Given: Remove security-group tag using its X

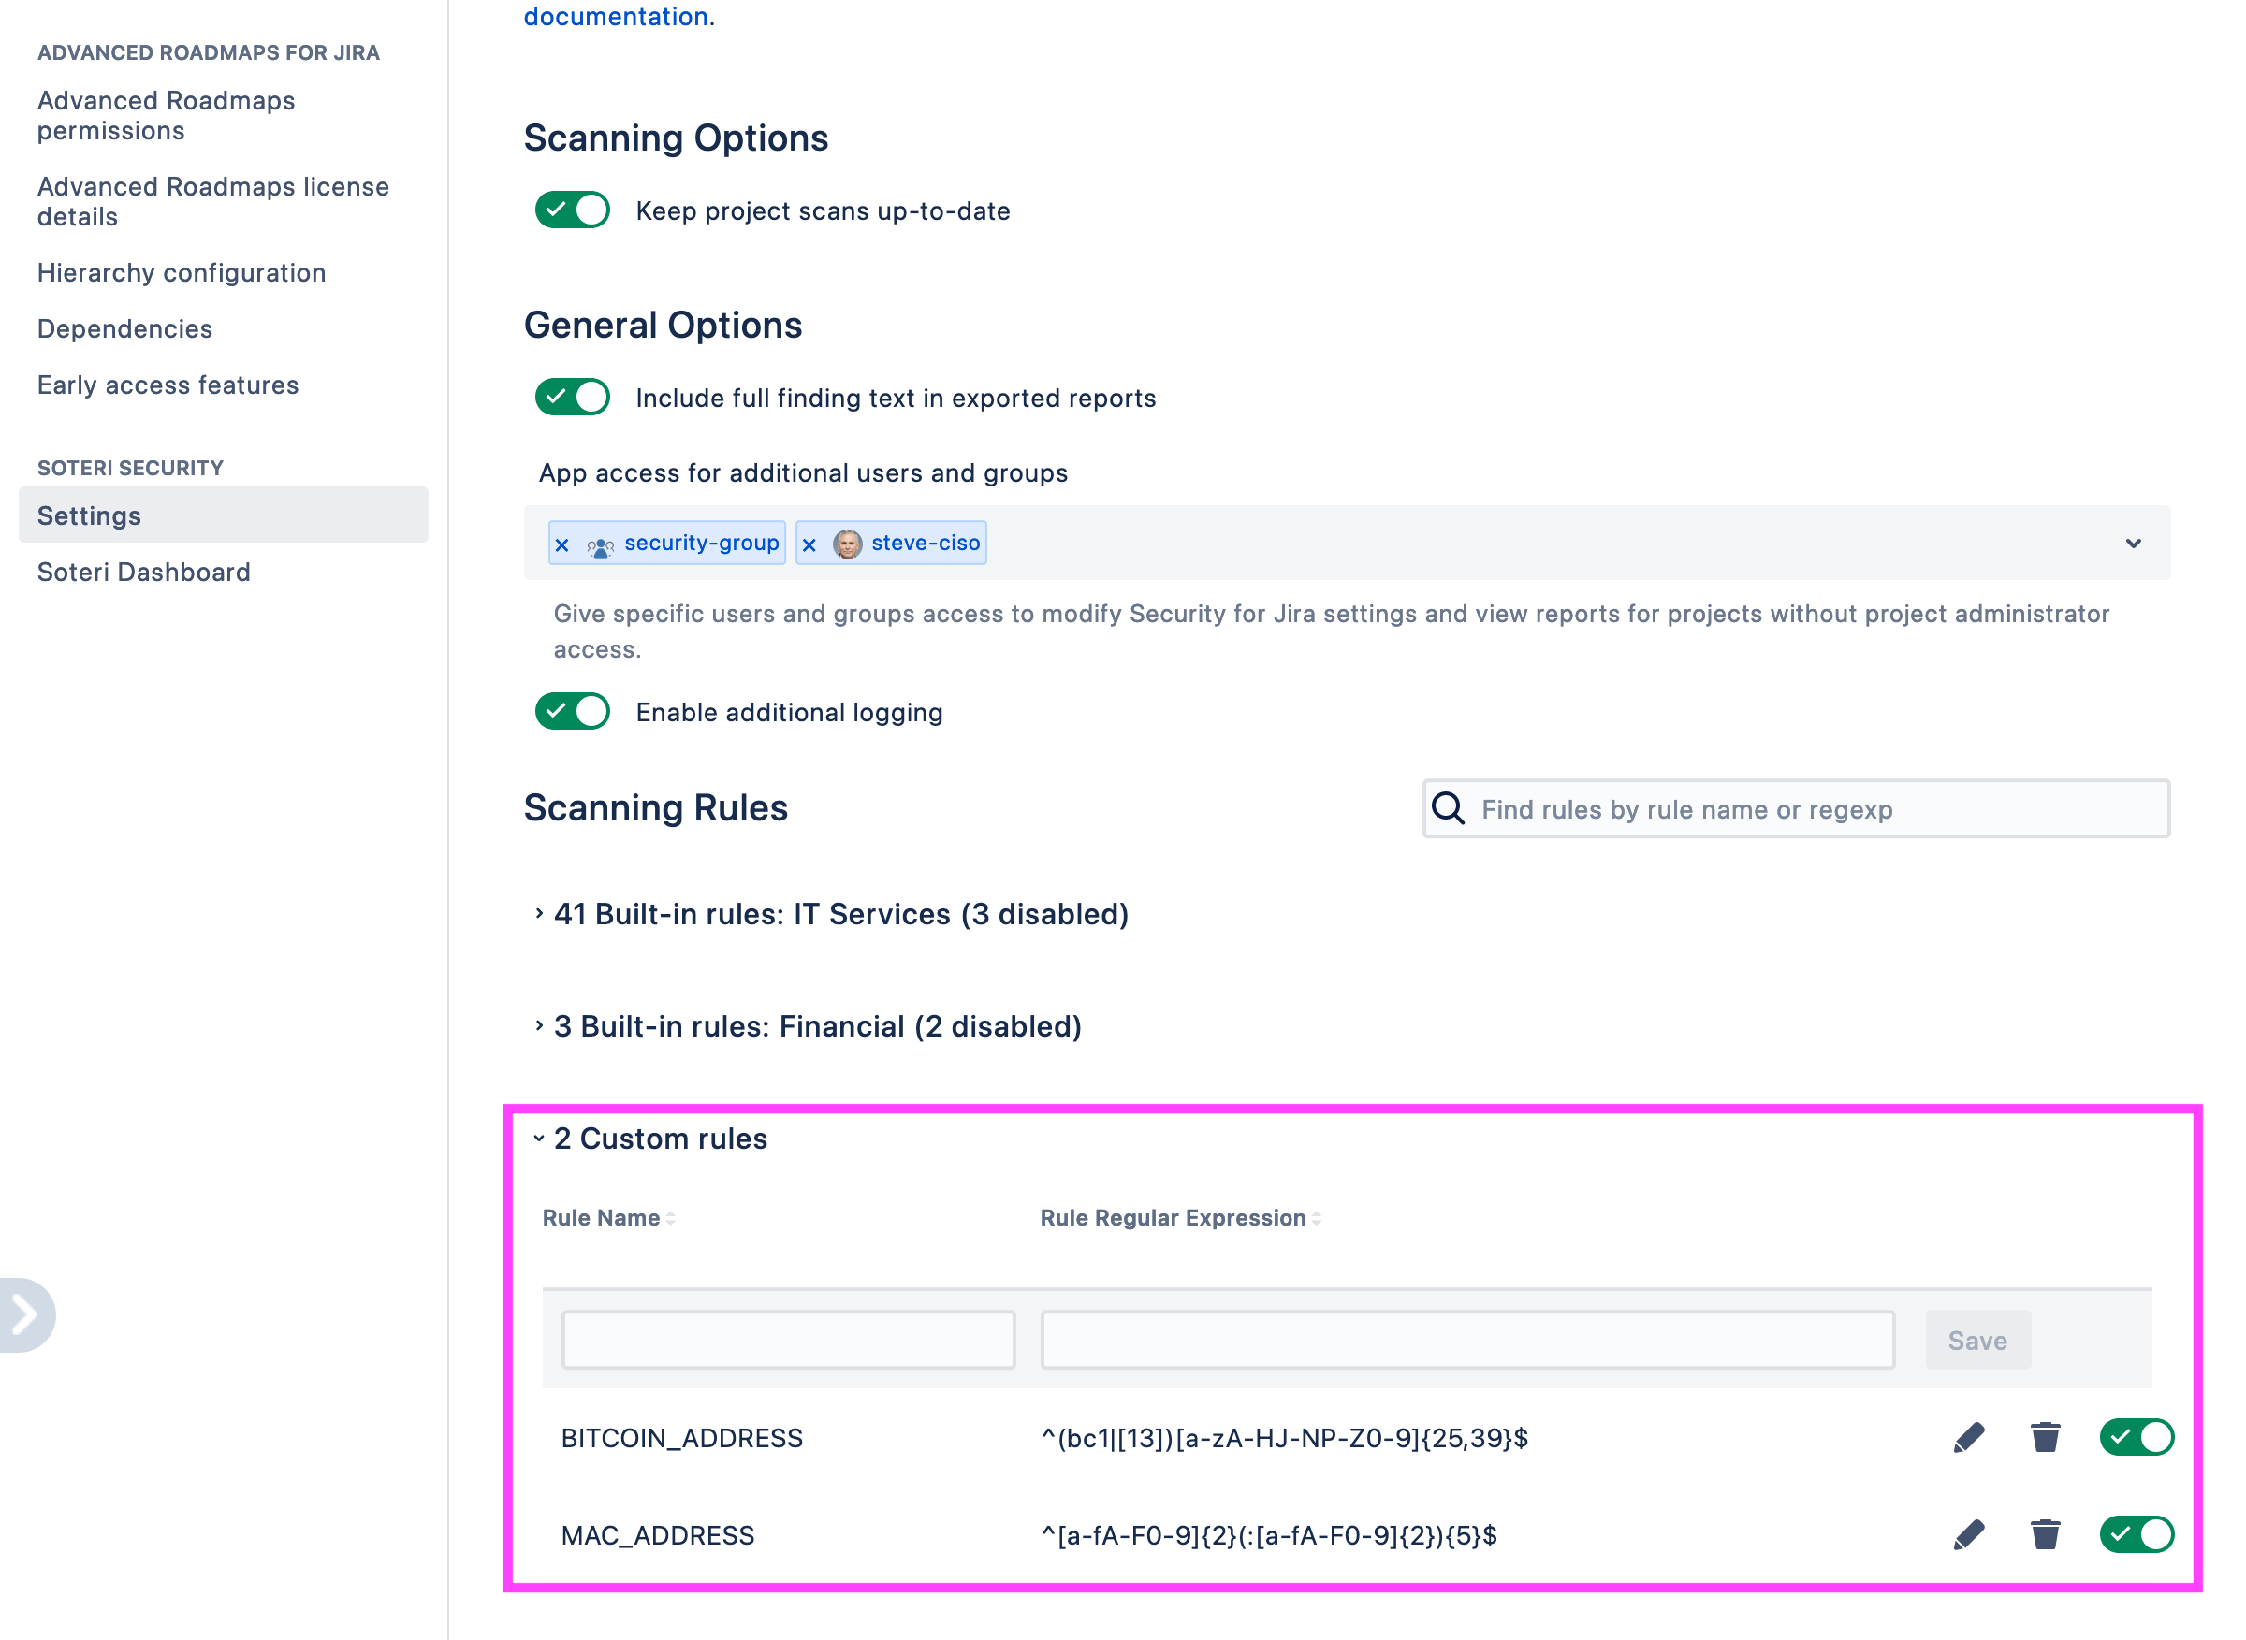Looking at the screenshot, I should point(562,544).
